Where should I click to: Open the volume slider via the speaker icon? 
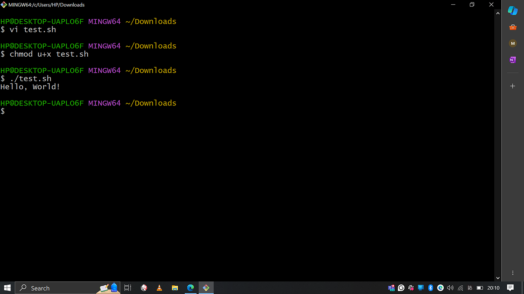coord(450,287)
